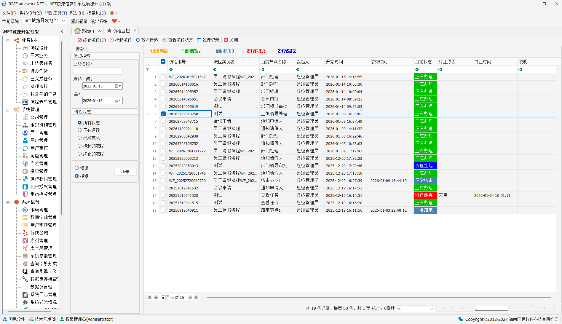Check the checkbox for row 1
This screenshot has width=562, height=324.
(163, 77)
